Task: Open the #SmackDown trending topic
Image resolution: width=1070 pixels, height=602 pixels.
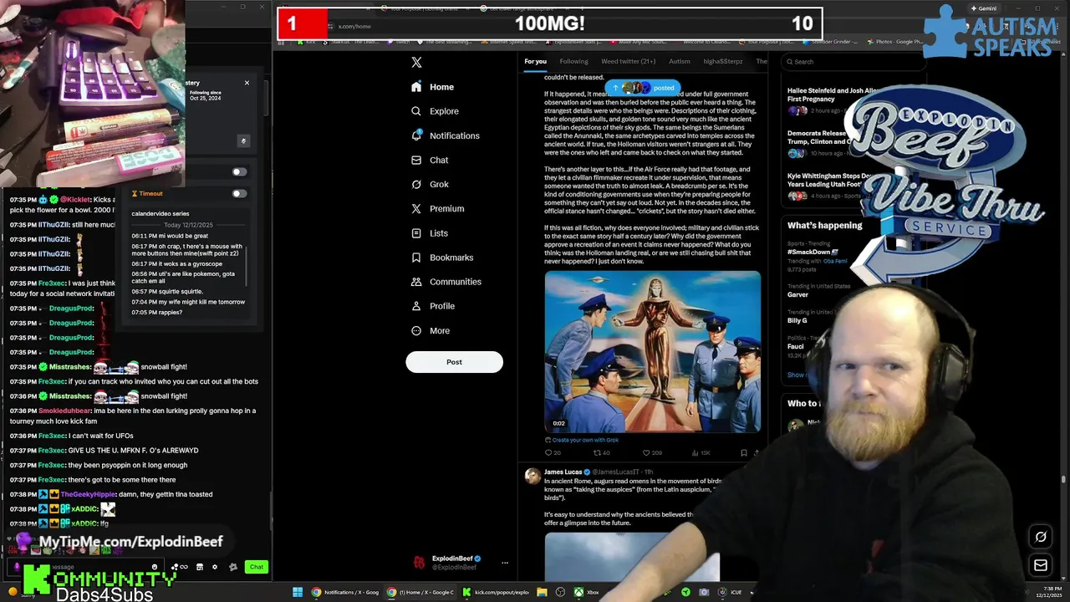Action: pos(813,252)
